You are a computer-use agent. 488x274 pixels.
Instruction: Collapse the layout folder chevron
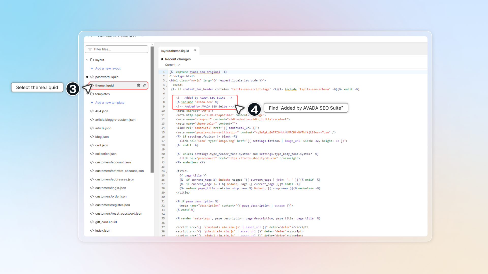[87, 60]
